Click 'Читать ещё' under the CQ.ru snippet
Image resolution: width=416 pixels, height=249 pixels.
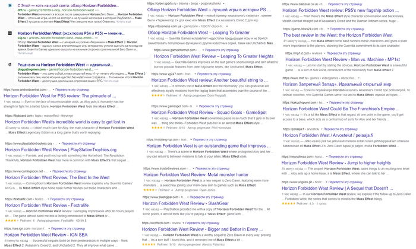click(x=25, y=53)
